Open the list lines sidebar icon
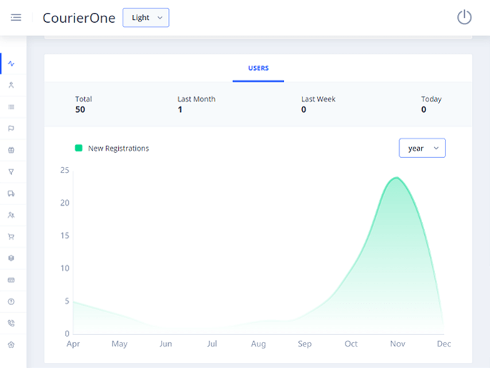 click(x=11, y=107)
